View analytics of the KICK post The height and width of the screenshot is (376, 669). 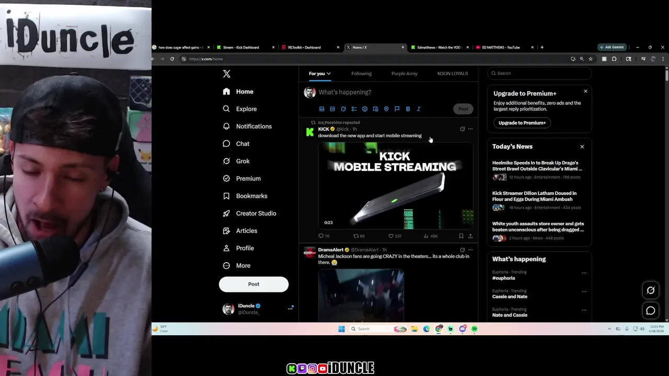tap(430, 236)
